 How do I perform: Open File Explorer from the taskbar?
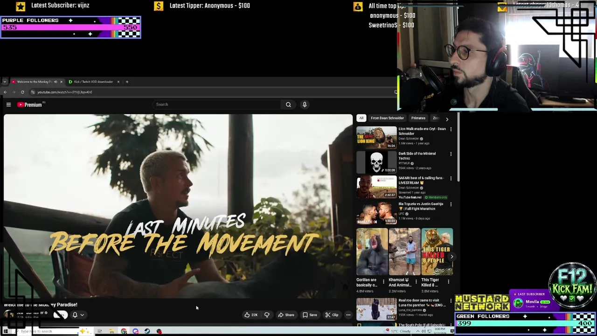click(x=111, y=331)
